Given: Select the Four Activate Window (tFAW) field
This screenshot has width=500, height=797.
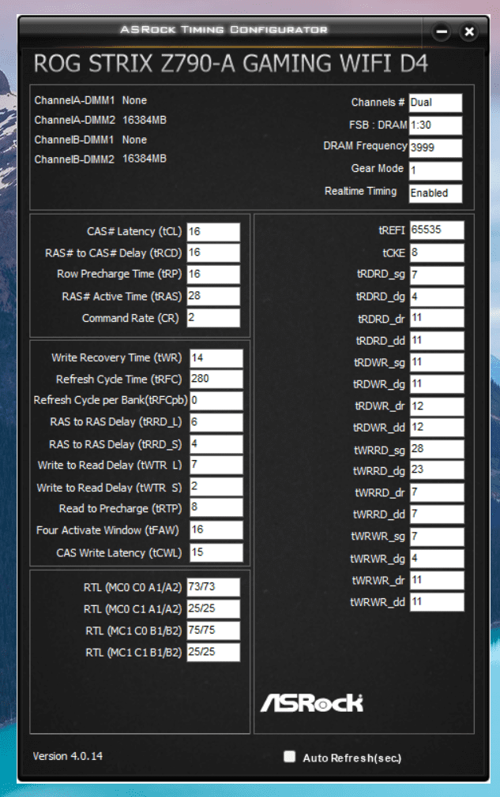Looking at the screenshot, I should (216, 529).
